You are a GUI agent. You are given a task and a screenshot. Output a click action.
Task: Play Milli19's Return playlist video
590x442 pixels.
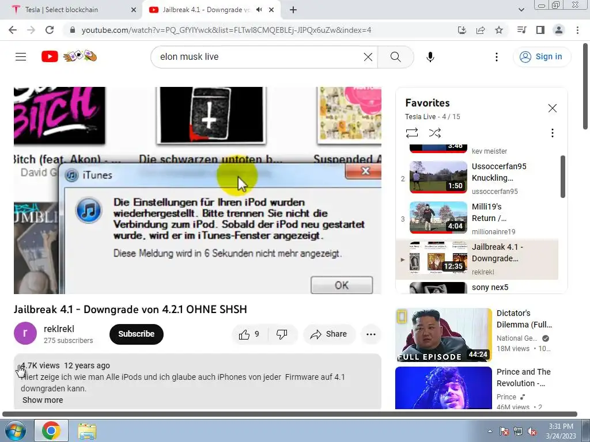(476, 218)
